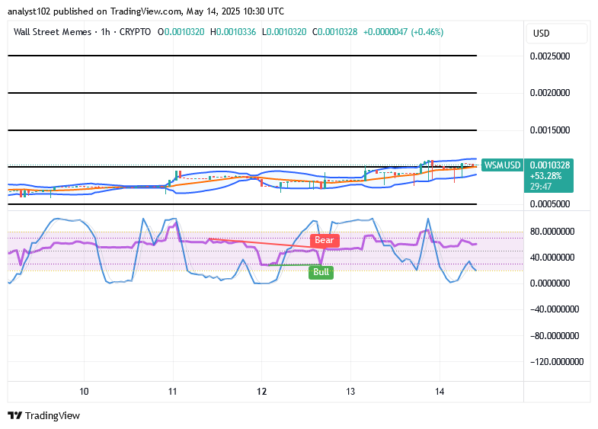Screen dimensions: 598x429
Task: Click the 0.0000000 oscillator axis label
Action: [x=550, y=283]
